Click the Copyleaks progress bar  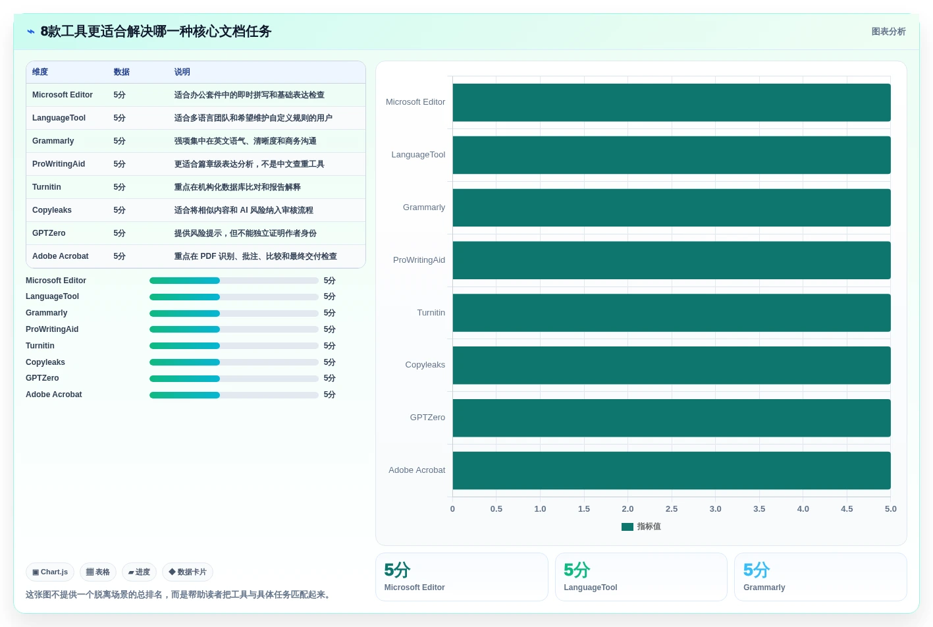coord(234,362)
